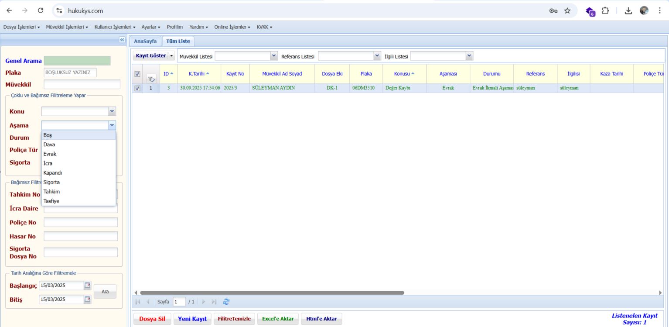The image size is (669, 327).
Task: Select Evrak from the Aşama dropdown list
Action: [50, 154]
